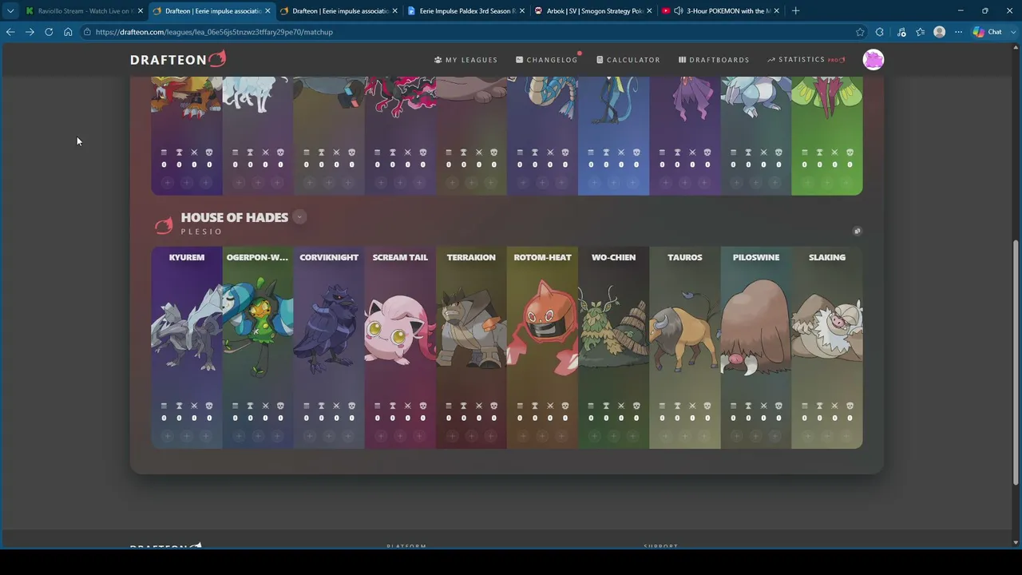
Task: Click the drafteon.com address bar
Action: (471, 32)
